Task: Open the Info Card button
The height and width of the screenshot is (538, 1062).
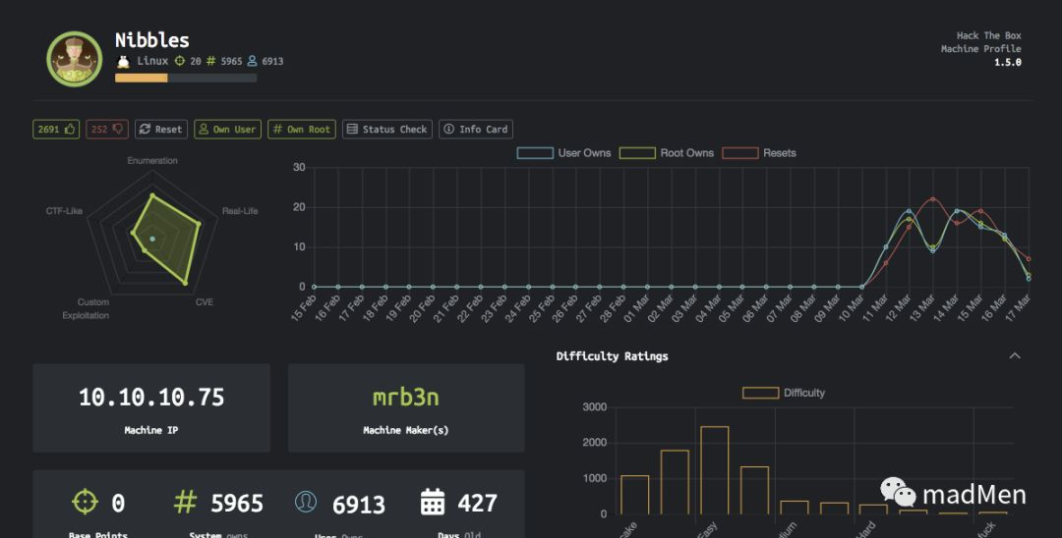Action: tap(476, 129)
